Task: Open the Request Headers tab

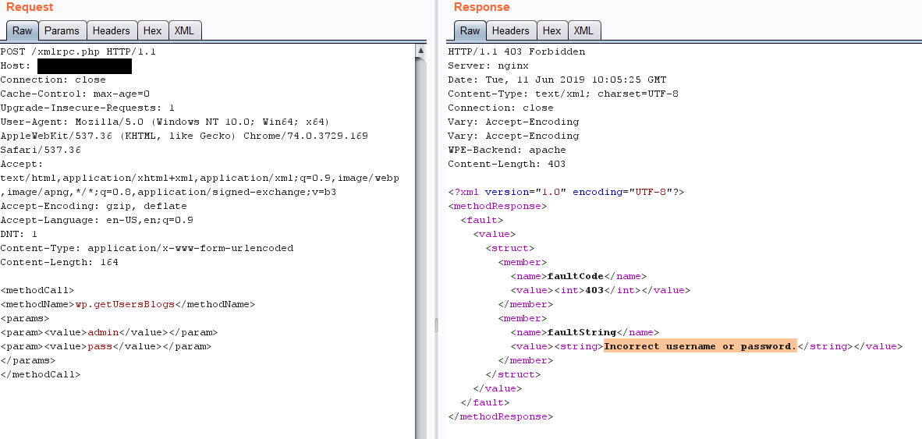Action: (x=112, y=31)
